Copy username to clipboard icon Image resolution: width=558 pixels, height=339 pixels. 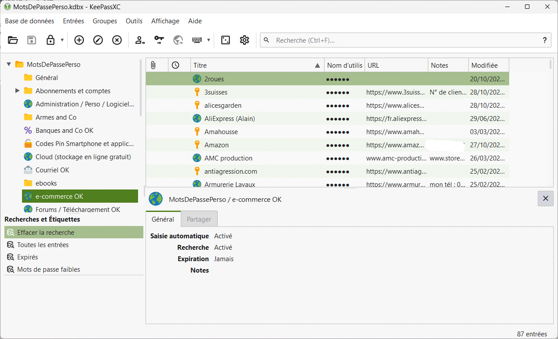pyautogui.click(x=140, y=40)
